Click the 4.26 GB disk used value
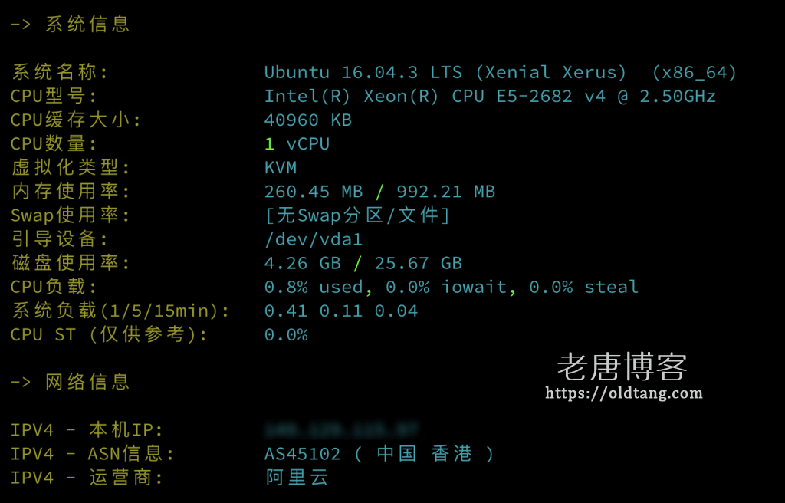 [302, 263]
